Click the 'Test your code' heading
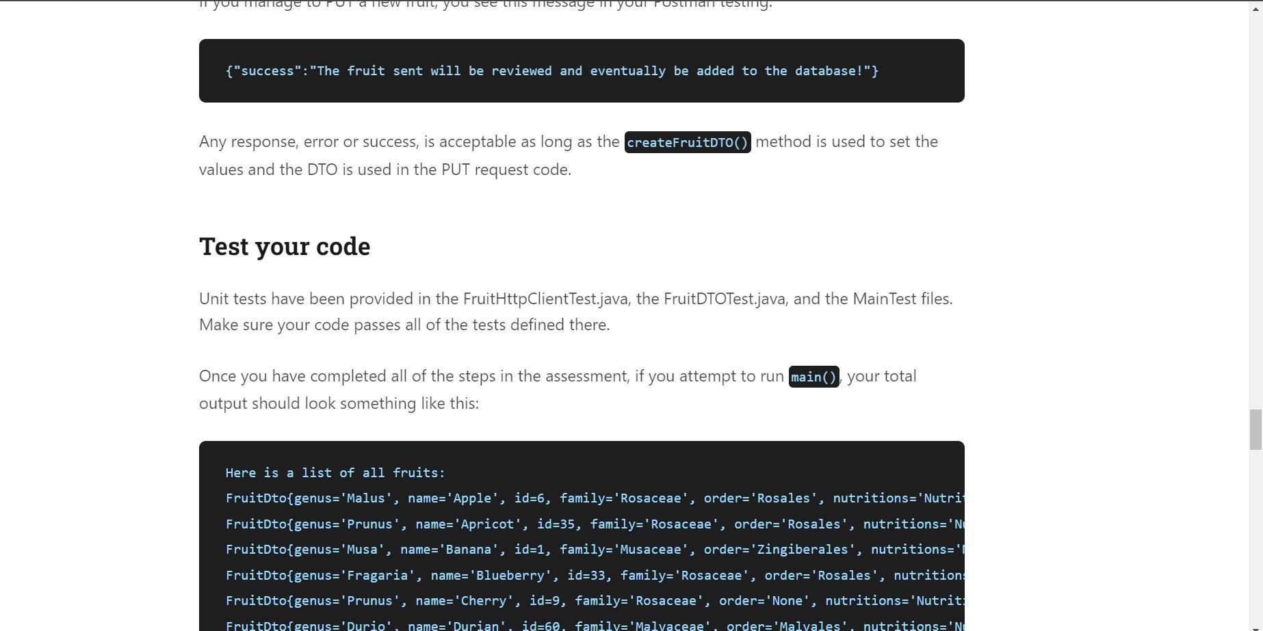The image size is (1263, 631). click(x=284, y=246)
